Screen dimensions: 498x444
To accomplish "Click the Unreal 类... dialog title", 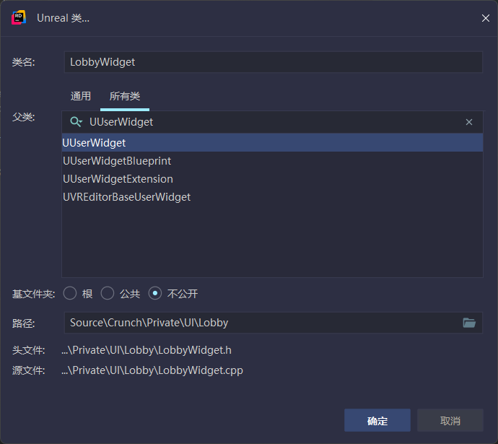I will [63, 18].
